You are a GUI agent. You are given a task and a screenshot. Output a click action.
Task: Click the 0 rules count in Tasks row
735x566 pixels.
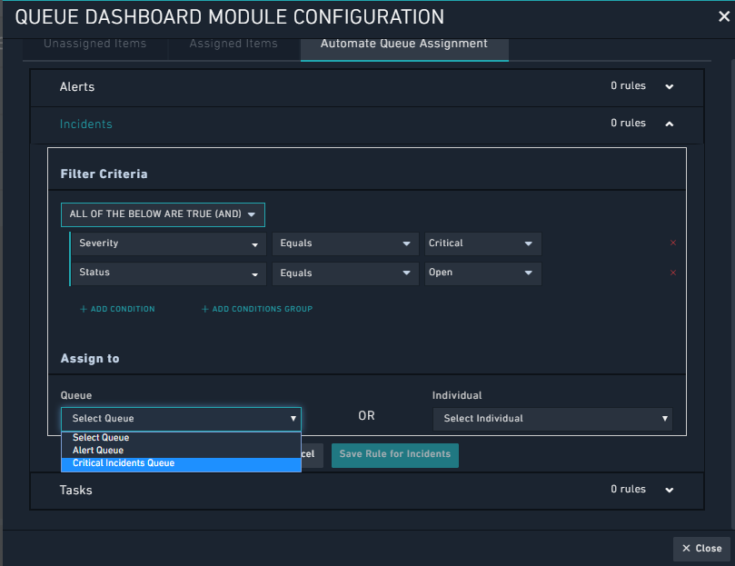click(628, 489)
